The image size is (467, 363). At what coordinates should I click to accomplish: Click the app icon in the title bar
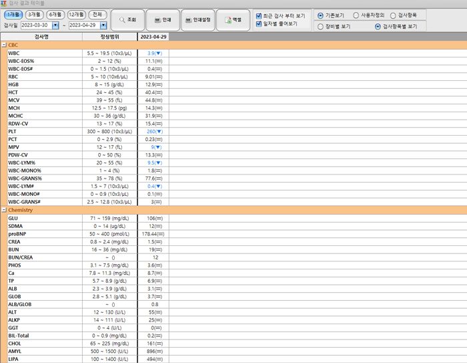(x=3, y=3)
